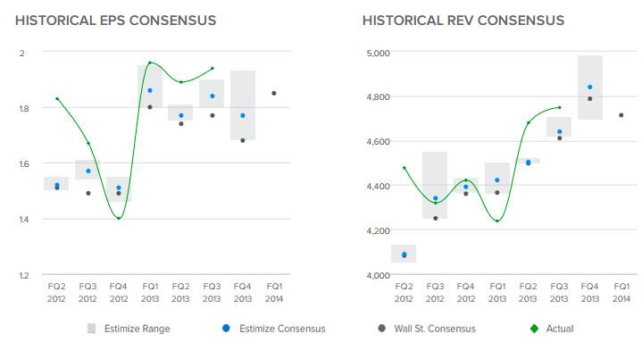
Task: Click the revenue actual low at FQ1 2013
Action: pyautogui.click(x=497, y=221)
